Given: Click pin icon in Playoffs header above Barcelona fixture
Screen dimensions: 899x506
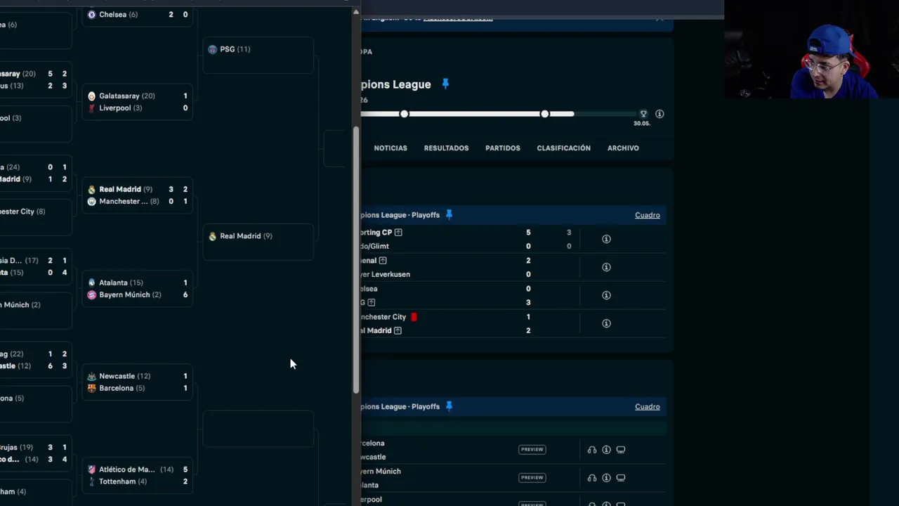Looking at the screenshot, I should pos(449,406).
